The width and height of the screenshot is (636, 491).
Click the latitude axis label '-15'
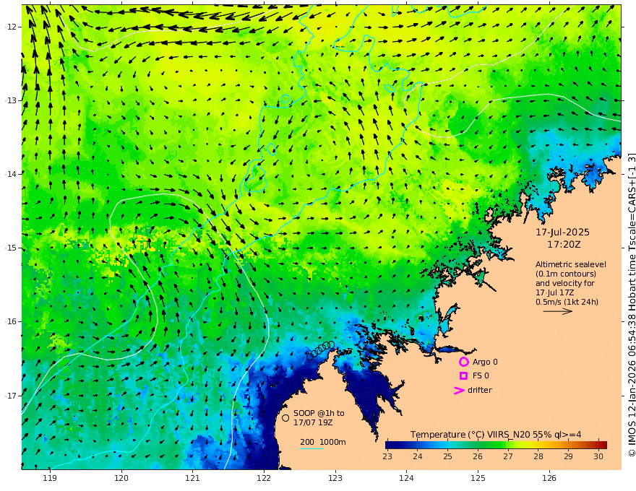click(11, 248)
